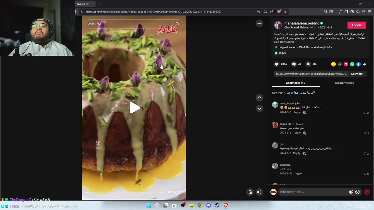The width and height of the screenshot is (374, 210).
Task: Switch to the 'Creator videos' tab
Action: tap(344, 83)
